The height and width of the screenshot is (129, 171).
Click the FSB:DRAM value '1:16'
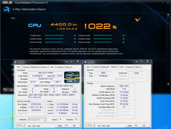[x=124, y=89]
